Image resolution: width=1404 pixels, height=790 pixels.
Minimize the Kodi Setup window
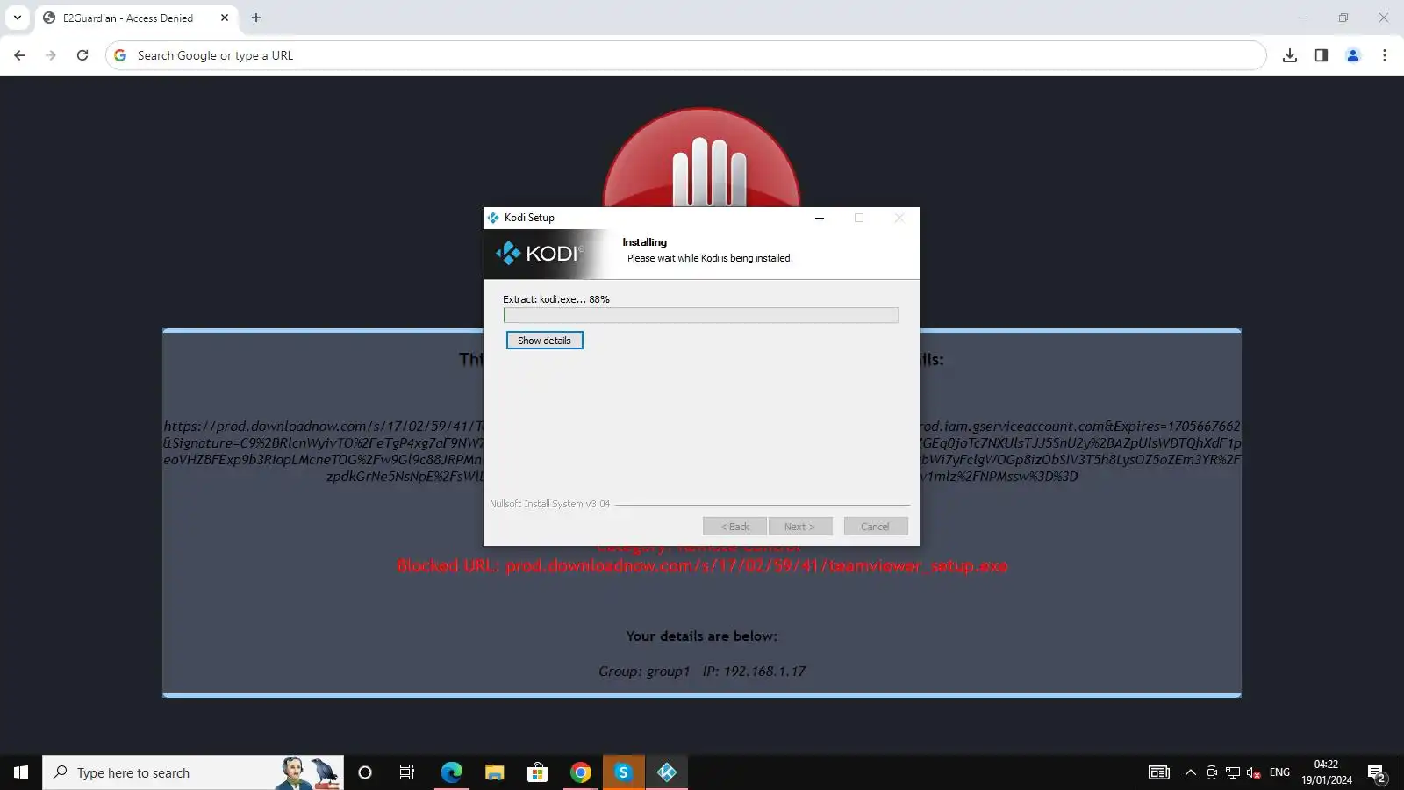coord(820,218)
